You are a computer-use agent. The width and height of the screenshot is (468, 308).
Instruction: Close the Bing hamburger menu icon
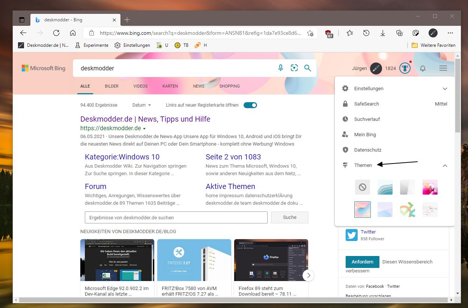pyautogui.click(x=443, y=68)
